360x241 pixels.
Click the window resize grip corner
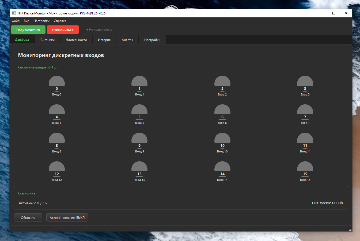click(x=350, y=230)
